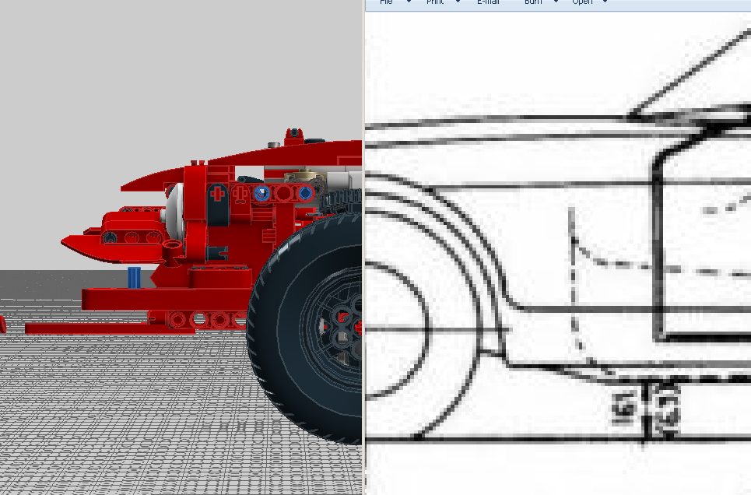
Task: Open the Print menu
Action: (x=433, y=2)
